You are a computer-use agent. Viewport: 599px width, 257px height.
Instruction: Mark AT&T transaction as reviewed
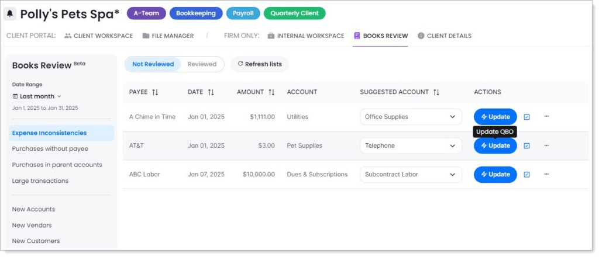[x=526, y=146]
